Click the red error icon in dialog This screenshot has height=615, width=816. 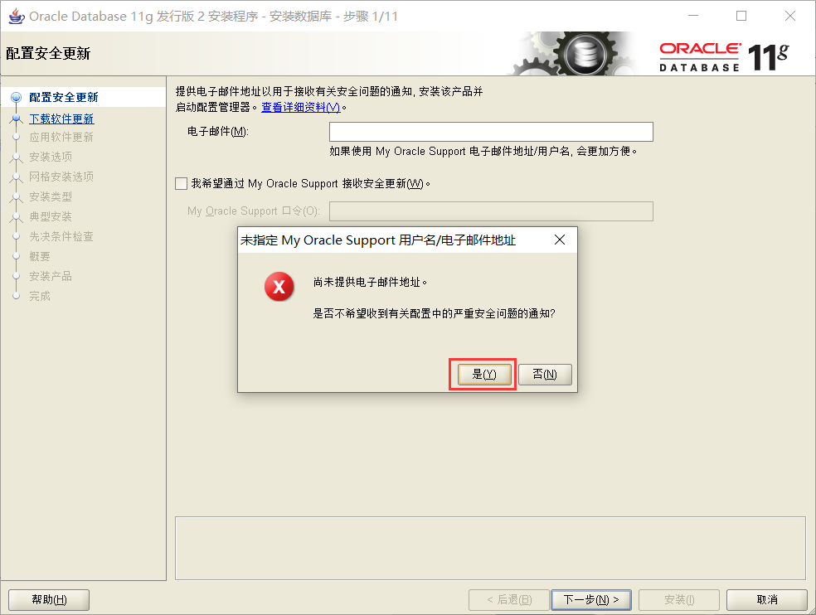pos(279,286)
